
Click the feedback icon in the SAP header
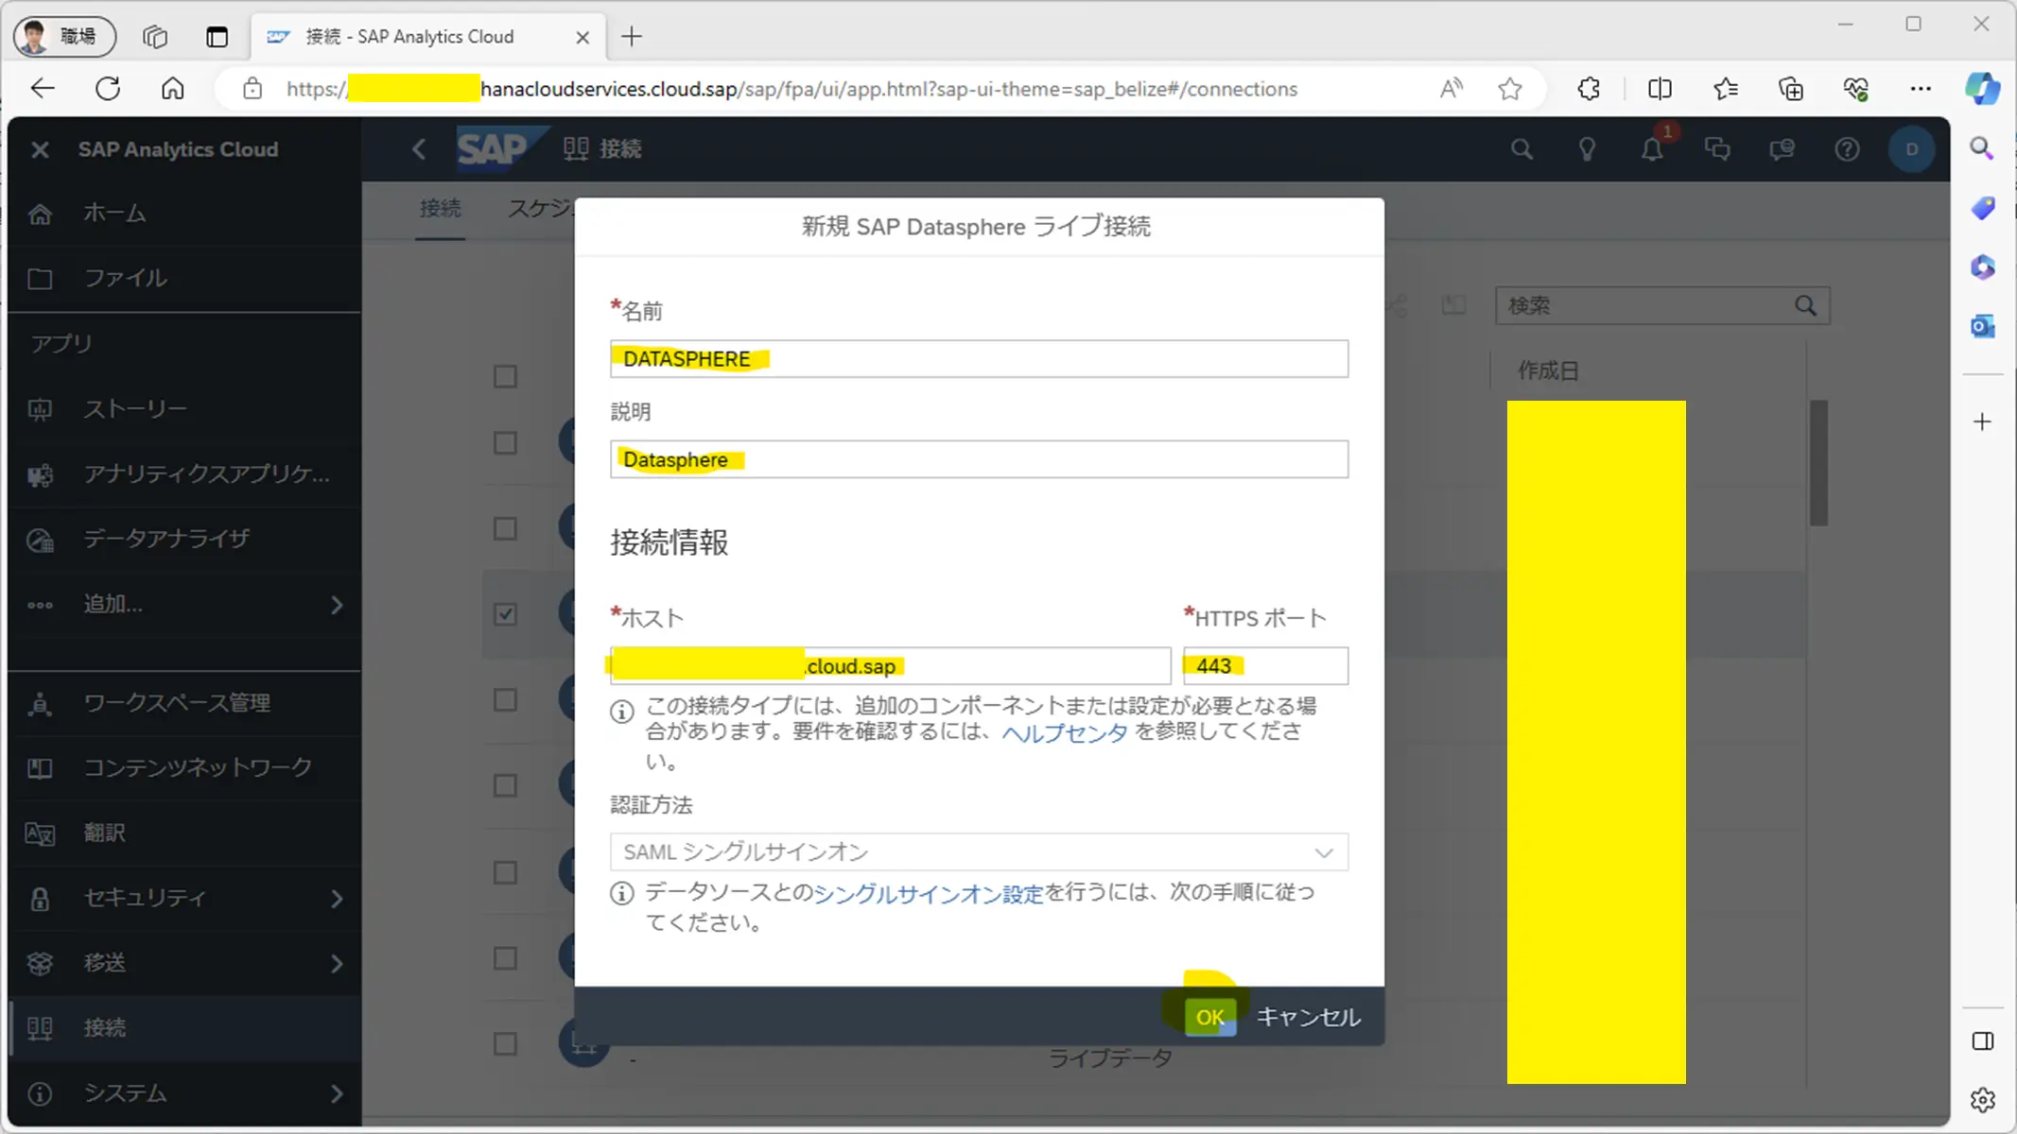(x=1782, y=149)
